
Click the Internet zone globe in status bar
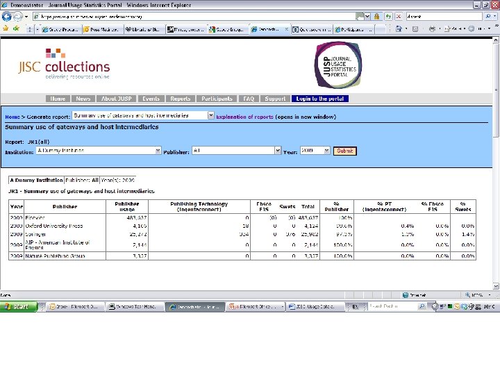406,295
